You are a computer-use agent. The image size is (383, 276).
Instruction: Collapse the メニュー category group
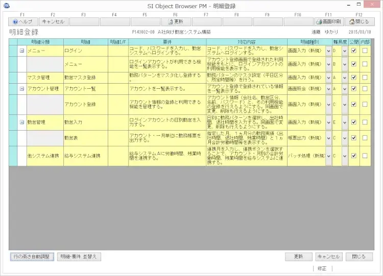(22, 51)
